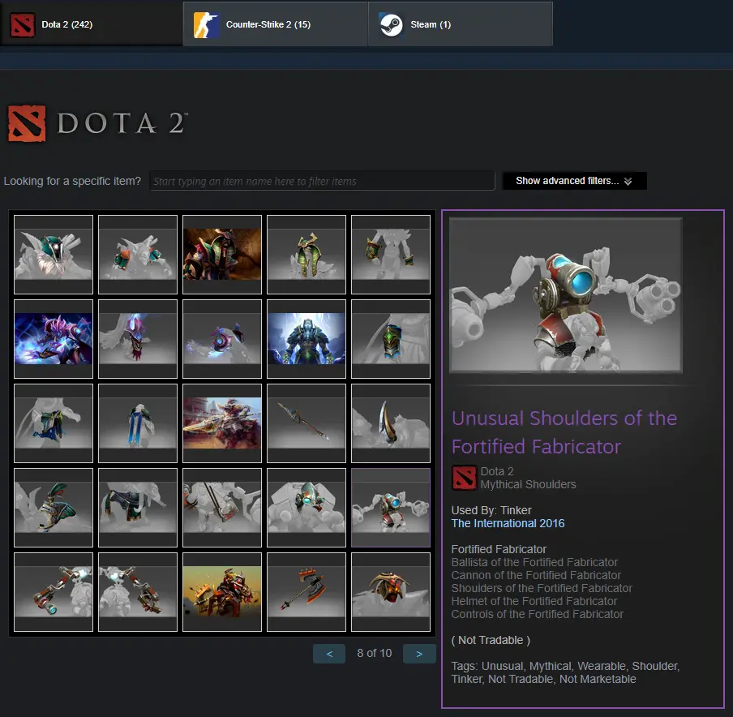
Task: Switch to Counter-Strike 2 (15) tab
Action: [276, 24]
